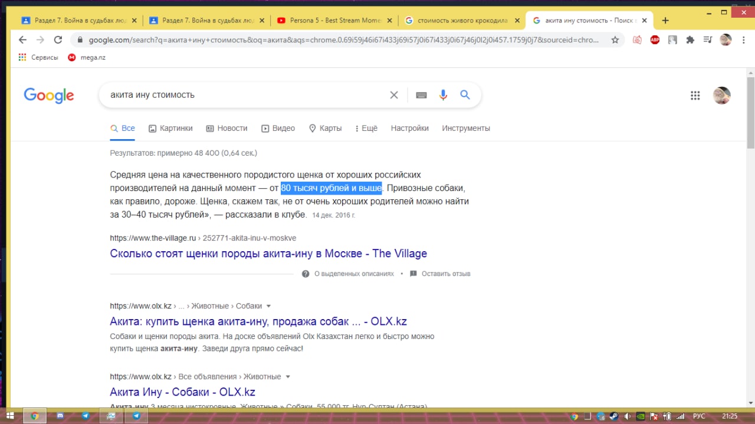Click the Результатов: примерно 48 400 text
This screenshot has height=424, width=755.
[x=183, y=153]
